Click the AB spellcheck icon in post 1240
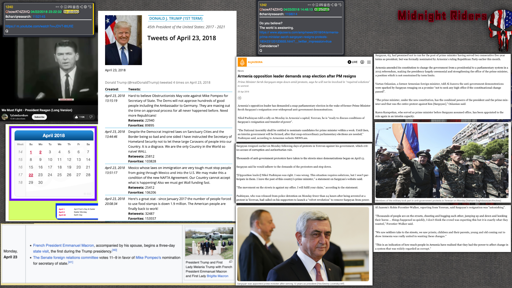Image resolution: width=512 pixels, height=288 pixels. coord(90,7)
